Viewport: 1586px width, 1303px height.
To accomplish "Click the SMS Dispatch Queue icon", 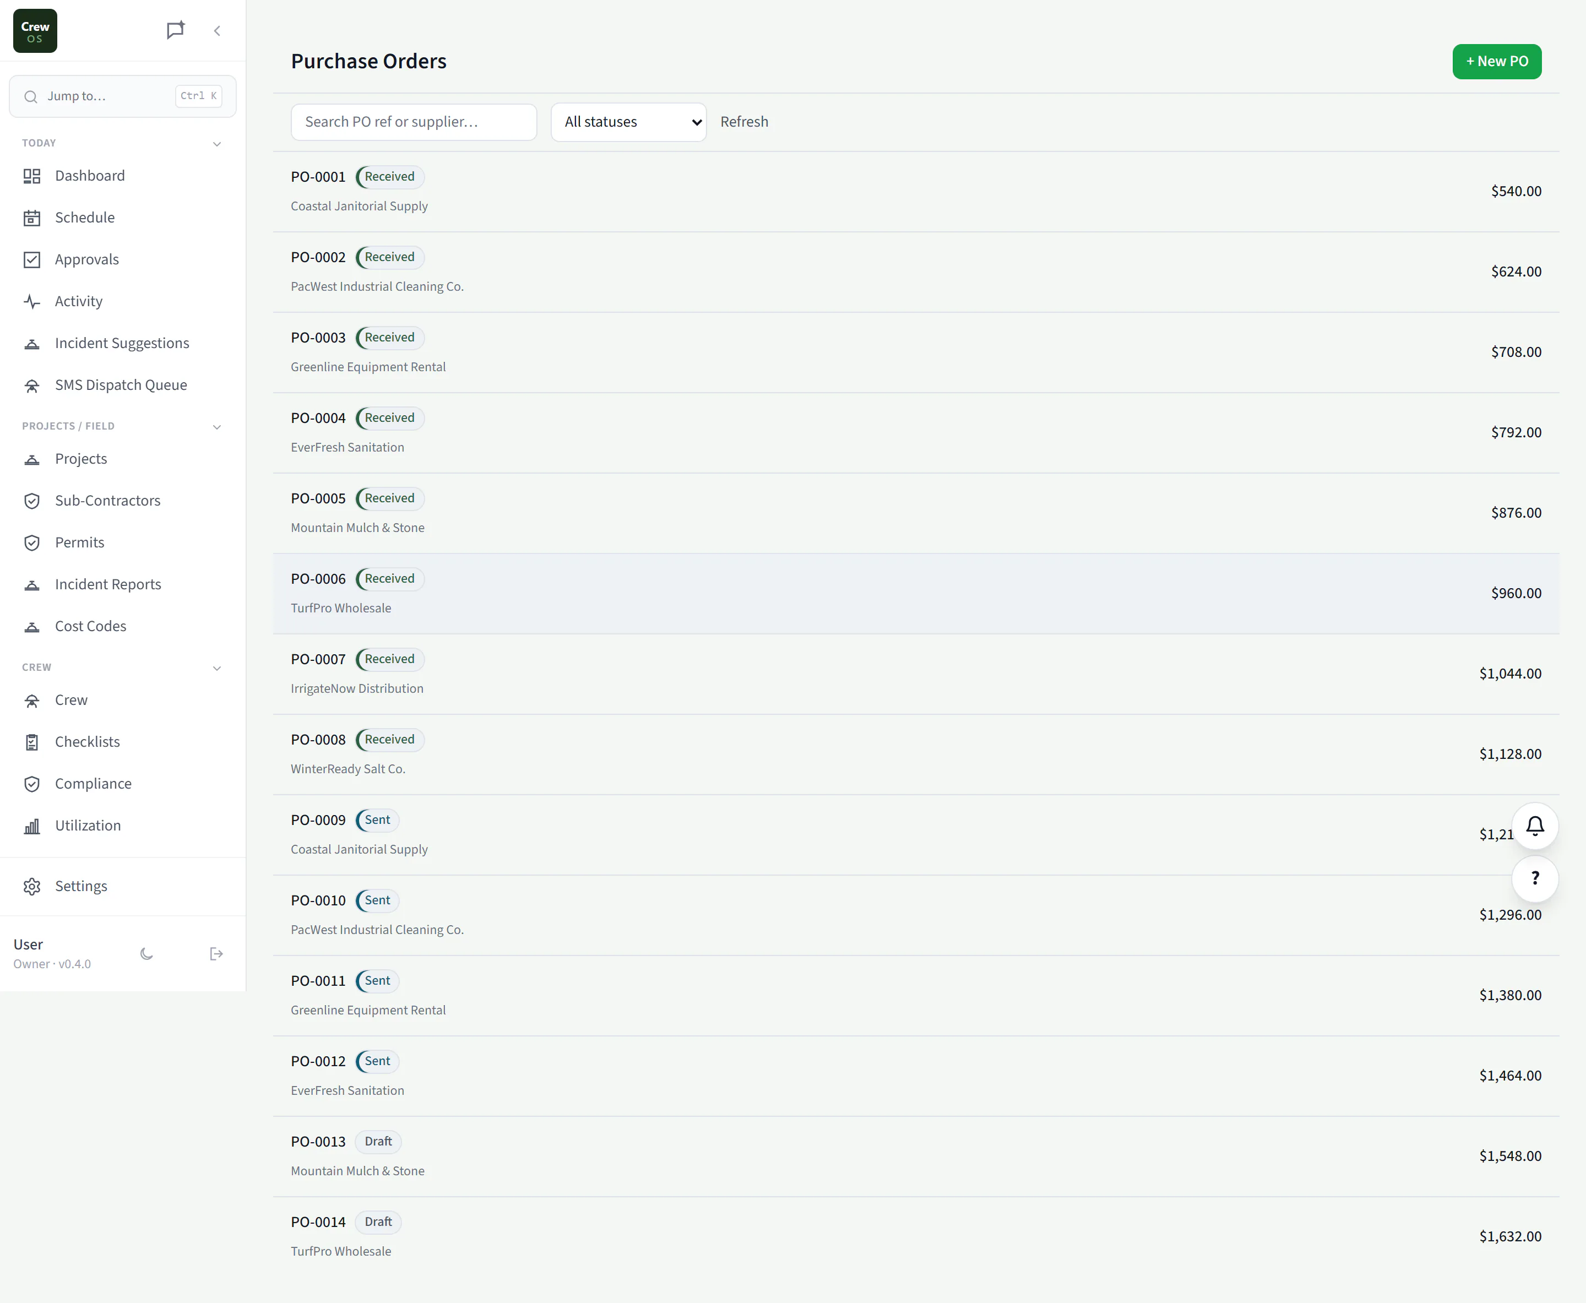I will click(31, 385).
